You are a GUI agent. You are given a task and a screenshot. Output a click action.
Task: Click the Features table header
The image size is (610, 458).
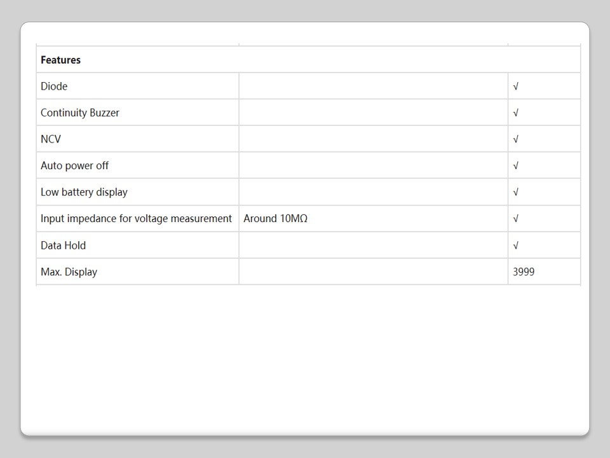tap(61, 60)
